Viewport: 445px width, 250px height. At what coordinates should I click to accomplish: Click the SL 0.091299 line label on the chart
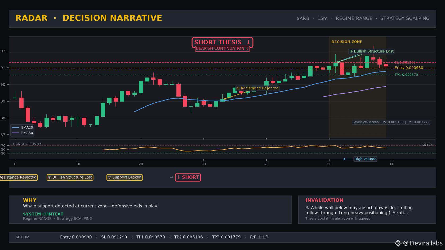[x=405, y=63]
